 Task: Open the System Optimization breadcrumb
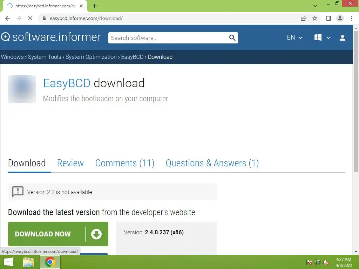click(91, 57)
